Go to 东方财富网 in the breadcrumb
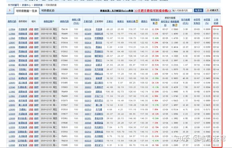 14,5
